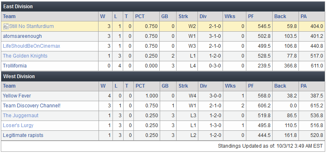The height and width of the screenshot is (153, 326).
Task: Click the Still No Stanfurdium team logo icon
Action: pyautogui.click(x=6, y=26)
